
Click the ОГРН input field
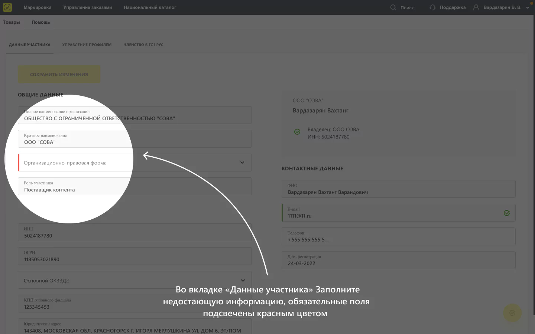(135, 256)
